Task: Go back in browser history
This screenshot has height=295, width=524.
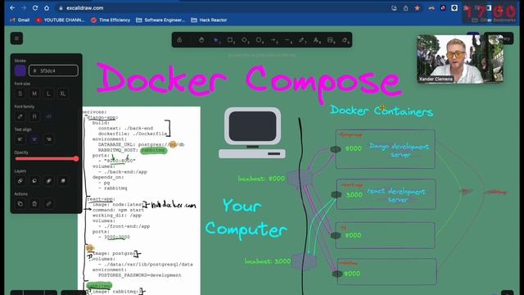Action: (12, 7)
